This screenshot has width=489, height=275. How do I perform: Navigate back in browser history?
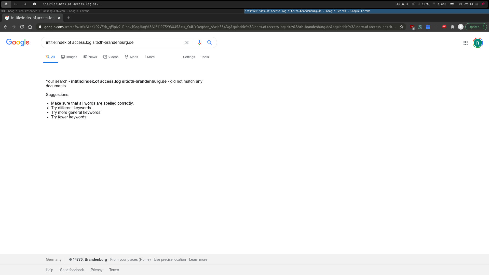6,27
